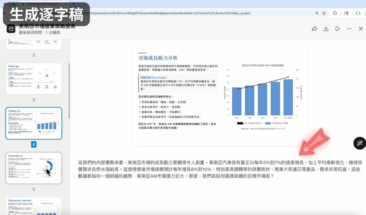The width and height of the screenshot is (366, 215).
Task: Start the slideshow with the play icon
Action: [338, 29]
